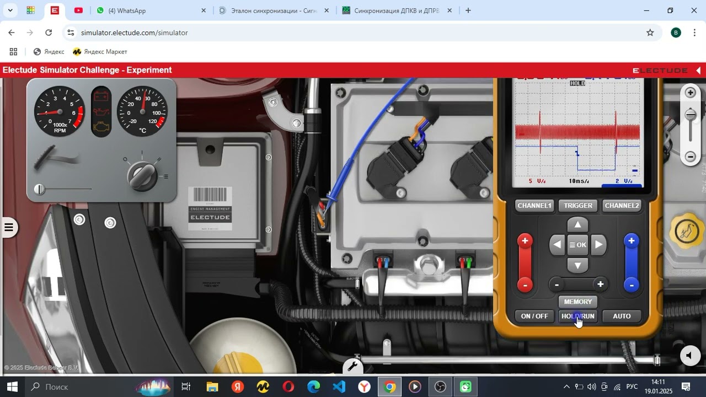Viewport: 706px width, 397px height.
Task: Toggle HOLD/RUN on the oscilloscope
Action: tap(578, 316)
